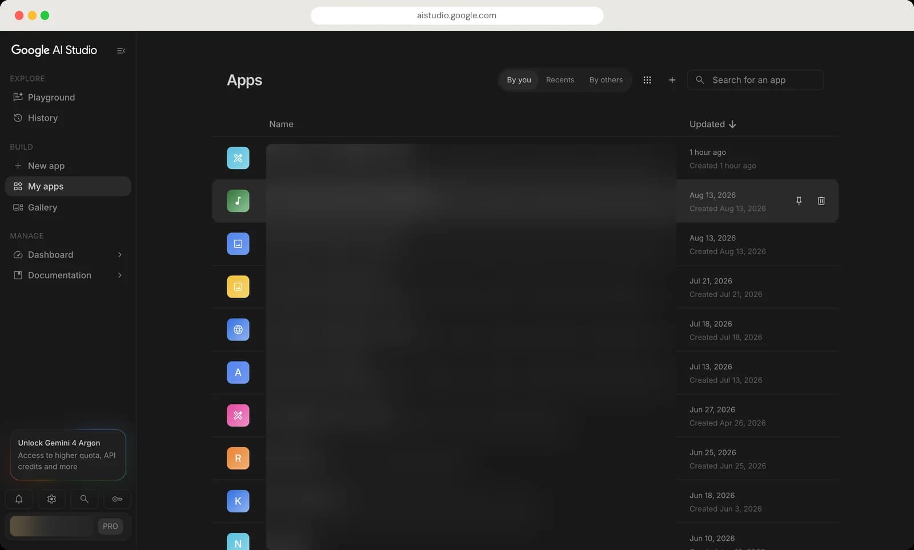914x550 pixels.
Task: Collapse the sidebar with the menu toggle icon
Action: 121,51
